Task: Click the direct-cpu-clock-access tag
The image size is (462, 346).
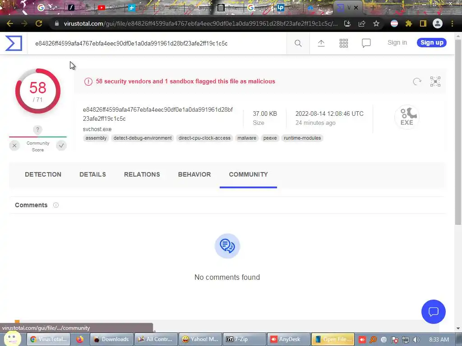Action: pos(204,138)
